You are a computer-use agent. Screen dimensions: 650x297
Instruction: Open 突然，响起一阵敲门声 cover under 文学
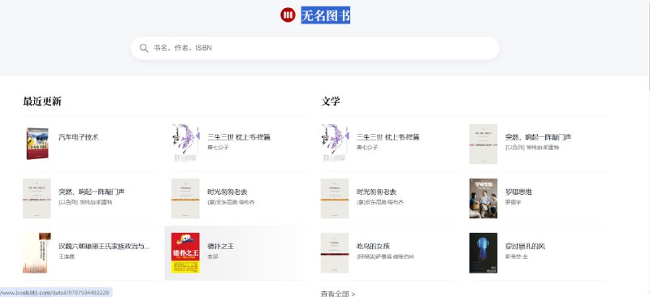483,144
